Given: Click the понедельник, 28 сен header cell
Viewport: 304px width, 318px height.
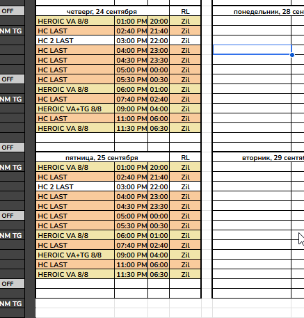Looking at the screenshot, I should [258, 11].
